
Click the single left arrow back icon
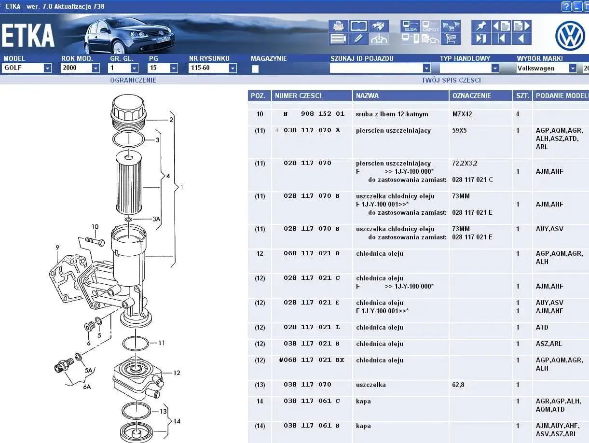pos(521,39)
